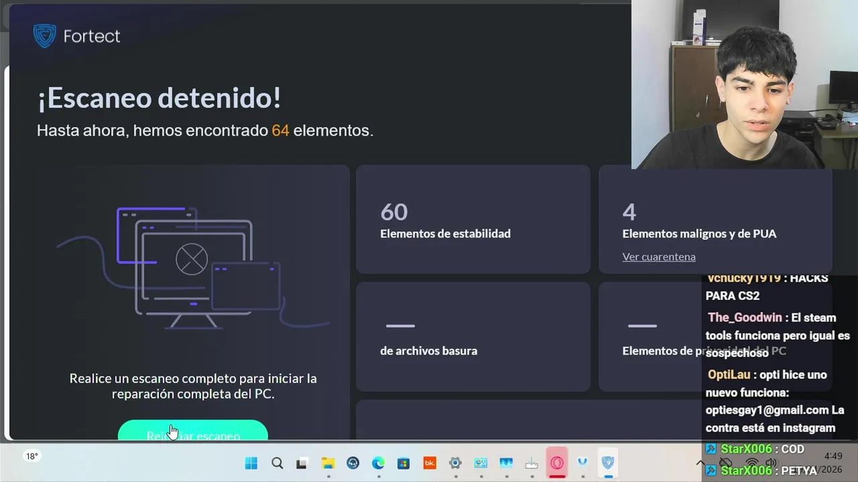This screenshot has width=858, height=482.
Task: Open the installer tray icon on the taskbar
Action: point(532,463)
